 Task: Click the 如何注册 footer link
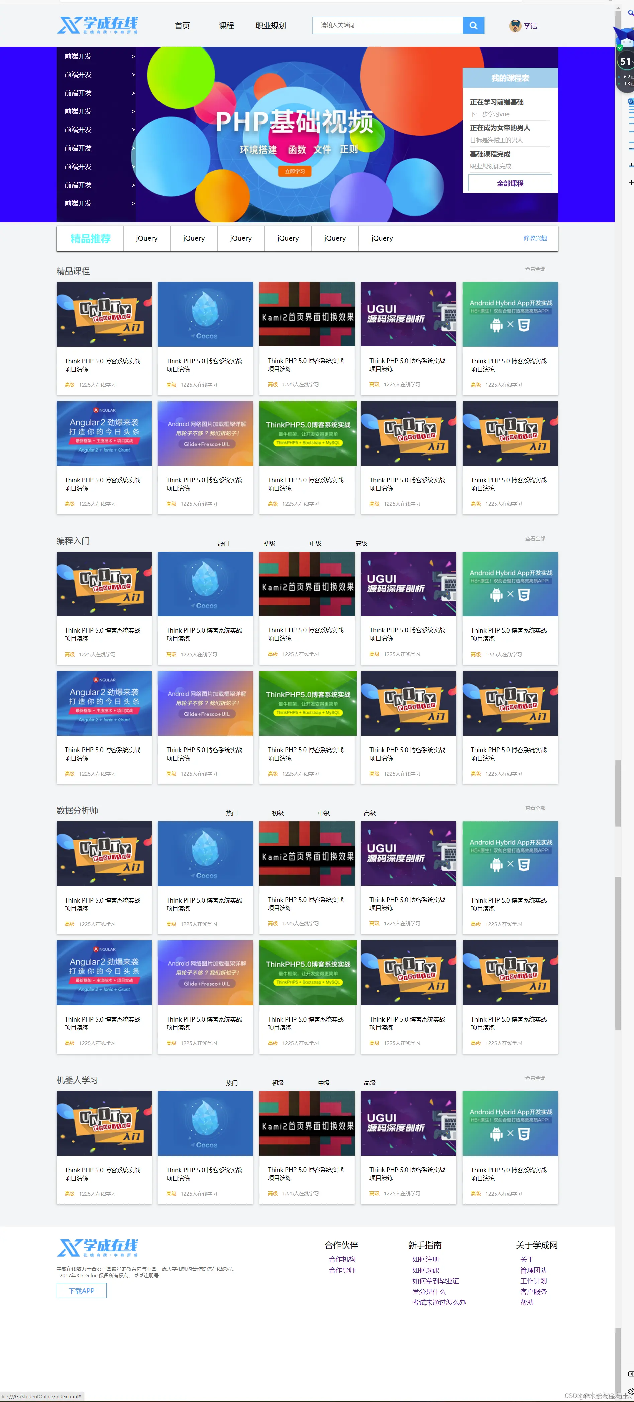pyautogui.click(x=426, y=1259)
